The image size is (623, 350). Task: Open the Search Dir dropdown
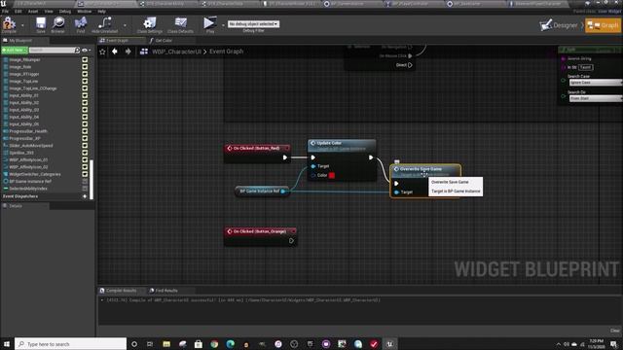click(x=595, y=98)
